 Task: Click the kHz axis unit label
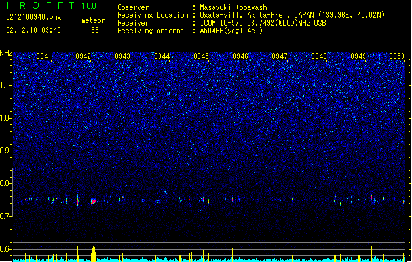pos(6,53)
